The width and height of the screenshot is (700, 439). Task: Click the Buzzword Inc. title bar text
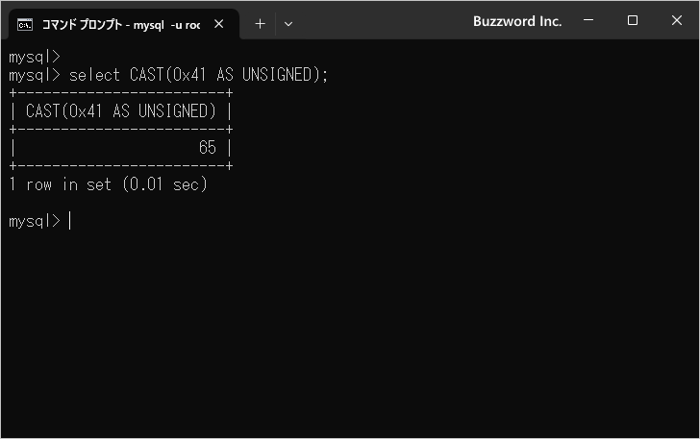click(517, 21)
